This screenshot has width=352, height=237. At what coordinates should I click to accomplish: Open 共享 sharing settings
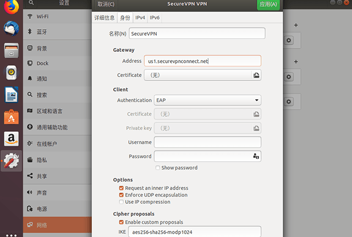tap(57, 176)
